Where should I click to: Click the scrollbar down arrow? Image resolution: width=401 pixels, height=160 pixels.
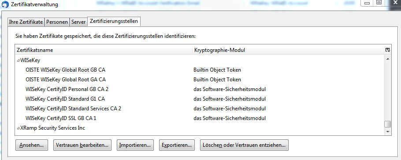pyautogui.click(x=388, y=132)
